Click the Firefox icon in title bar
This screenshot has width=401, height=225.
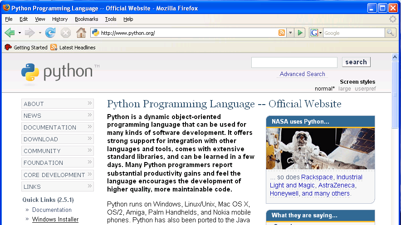coord(6,8)
